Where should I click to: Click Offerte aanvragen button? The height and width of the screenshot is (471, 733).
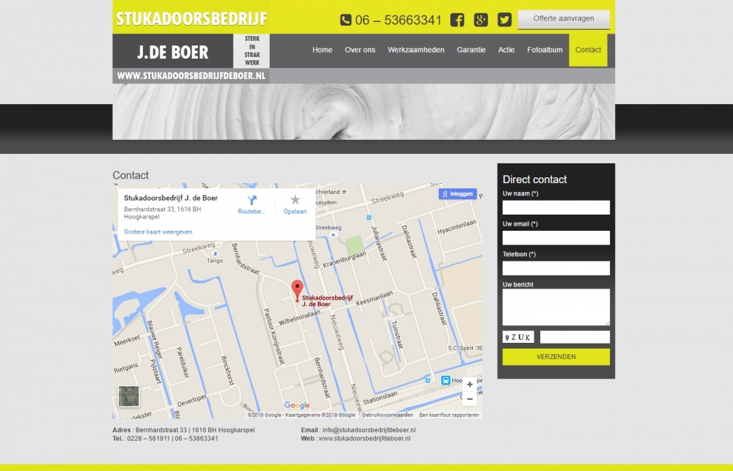(563, 19)
